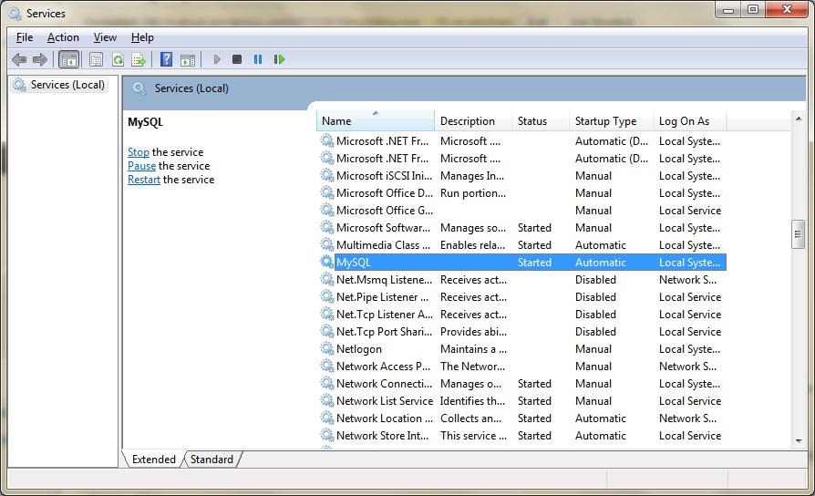
Task: Click the vertical scrollbar thumb
Action: point(798,232)
